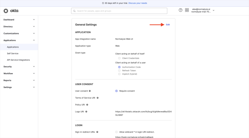The image size is (249, 138).
Task: Click help icon beside Terms of Service URI
Action: click(98, 98)
